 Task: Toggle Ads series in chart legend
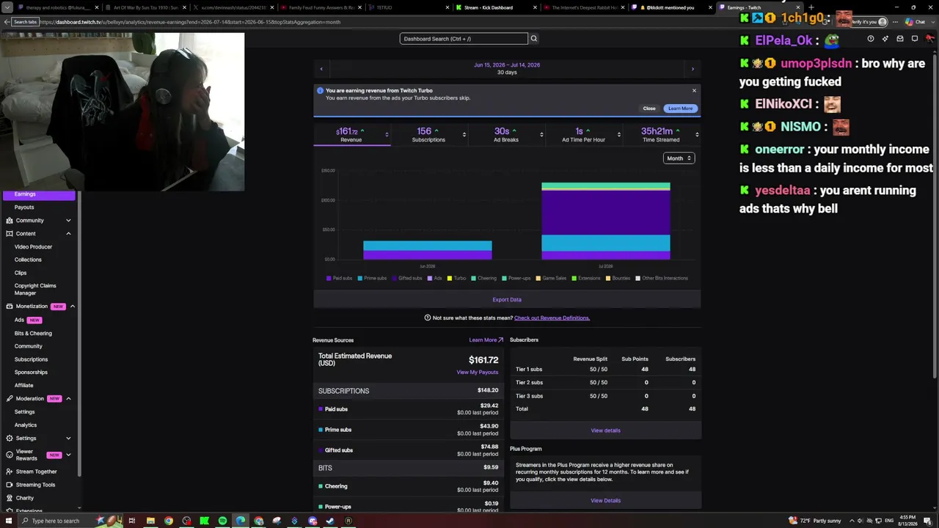click(435, 279)
